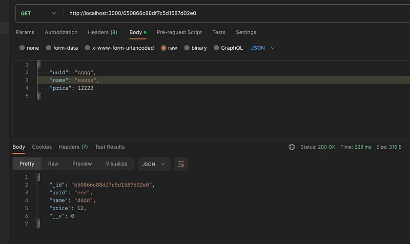The width and height of the screenshot is (410, 244).
Task: Toggle the word wrap icon
Action: (181, 164)
